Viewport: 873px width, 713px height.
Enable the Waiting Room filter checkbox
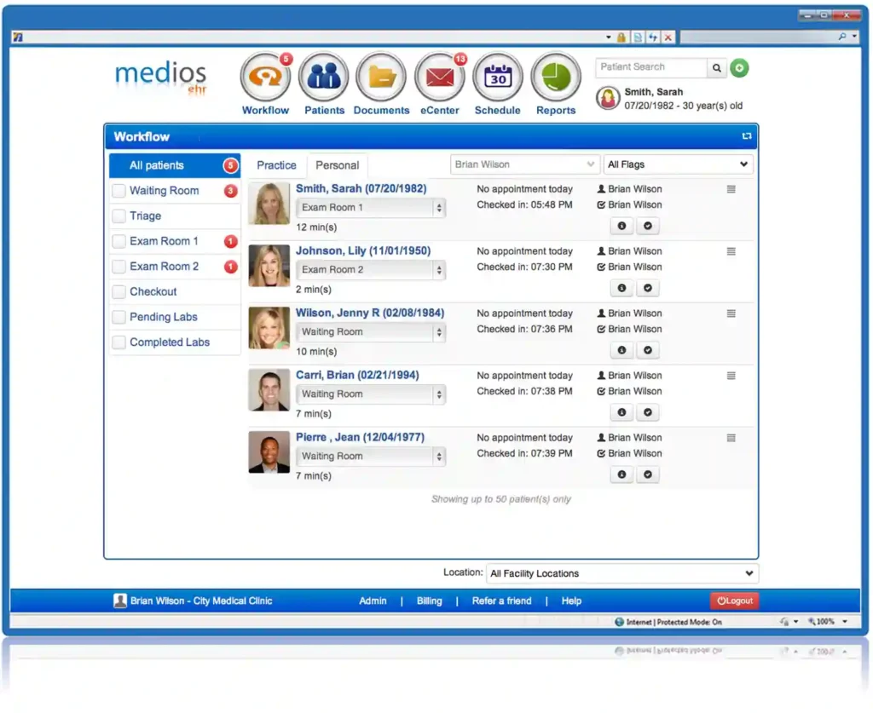coord(118,191)
